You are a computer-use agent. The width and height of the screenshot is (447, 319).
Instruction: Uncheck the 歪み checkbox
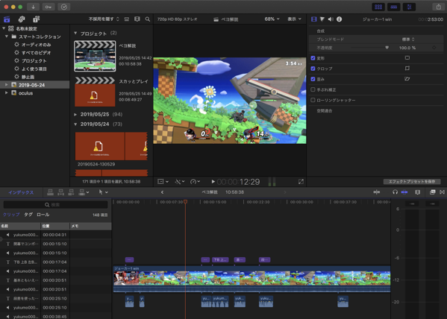[x=313, y=79]
